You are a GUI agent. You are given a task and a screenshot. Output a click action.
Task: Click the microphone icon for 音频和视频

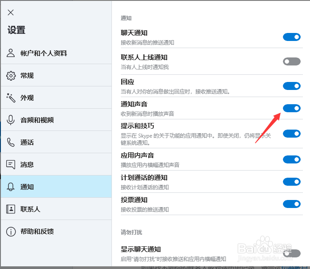(11, 120)
